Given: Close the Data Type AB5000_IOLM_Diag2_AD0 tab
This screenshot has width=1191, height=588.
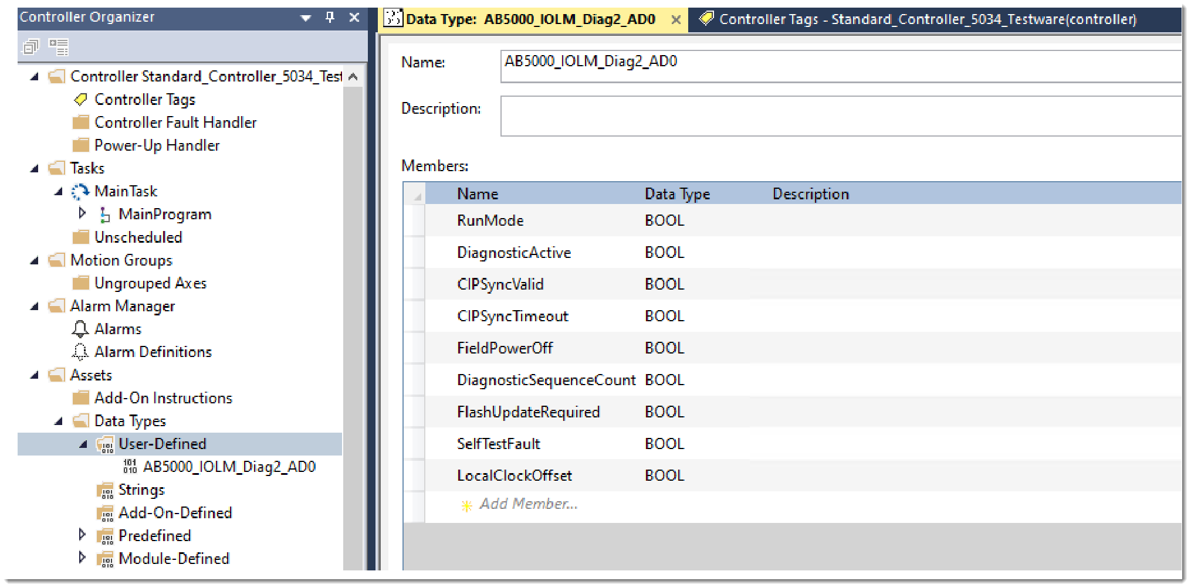Looking at the screenshot, I should click(x=676, y=20).
